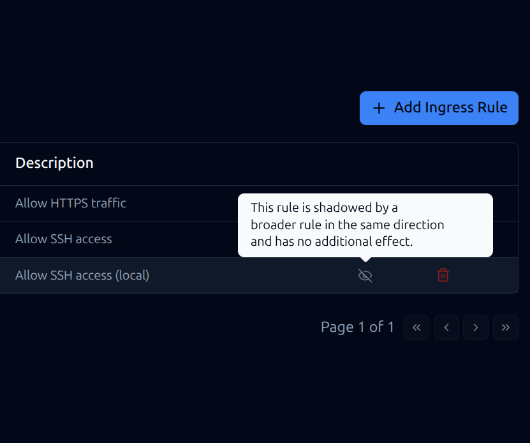Select the Allow SSH access rule row
This screenshot has width=530, height=443.
click(64, 239)
